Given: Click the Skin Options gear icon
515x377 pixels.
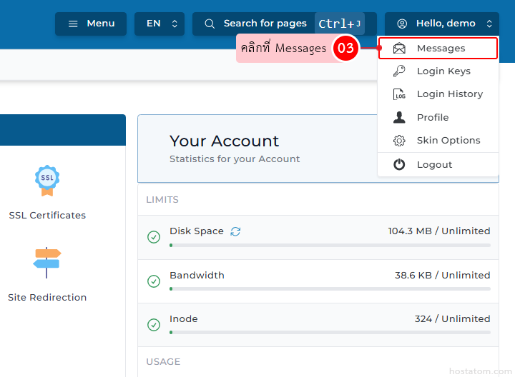Looking at the screenshot, I should 399,141.
